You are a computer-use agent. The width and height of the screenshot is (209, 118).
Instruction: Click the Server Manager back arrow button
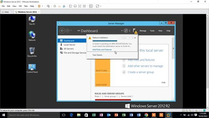pyautogui.click(x=62, y=30)
